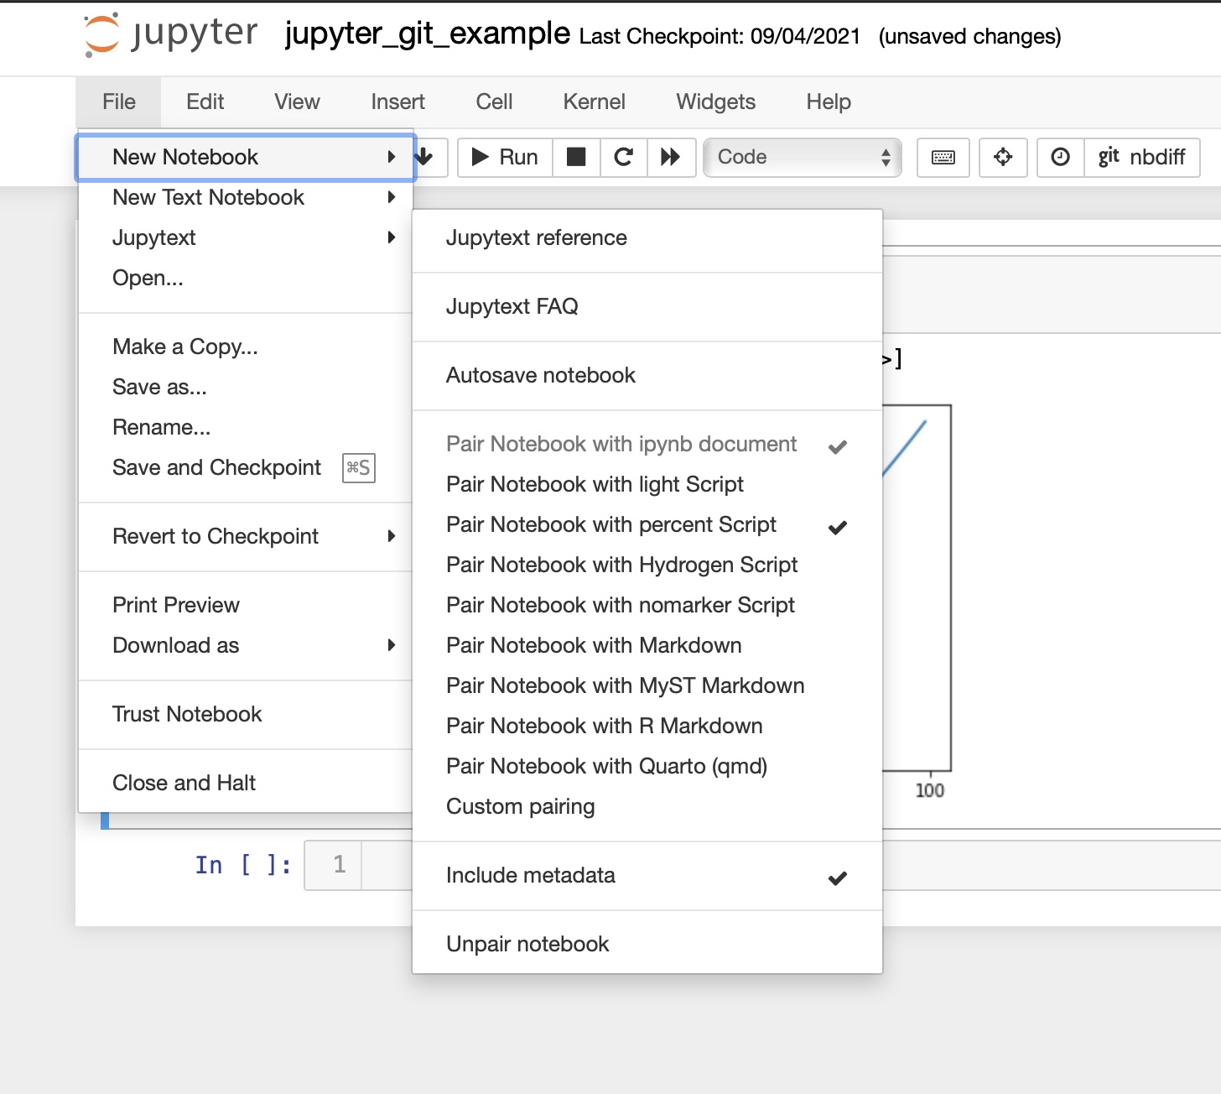The width and height of the screenshot is (1221, 1094).
Task: Click the Jupyter logo
Action: 171,34
